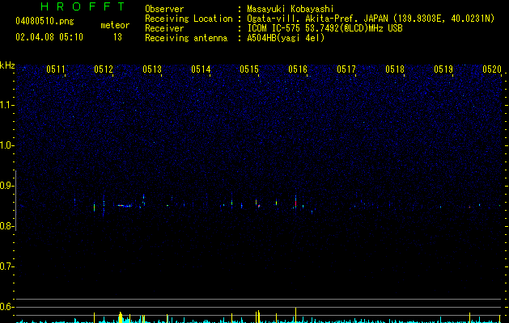509x323 pixels.
Task: Click the Ogata-vill. Akita-Pref. JAPAN location text
Action: (371, 19)
